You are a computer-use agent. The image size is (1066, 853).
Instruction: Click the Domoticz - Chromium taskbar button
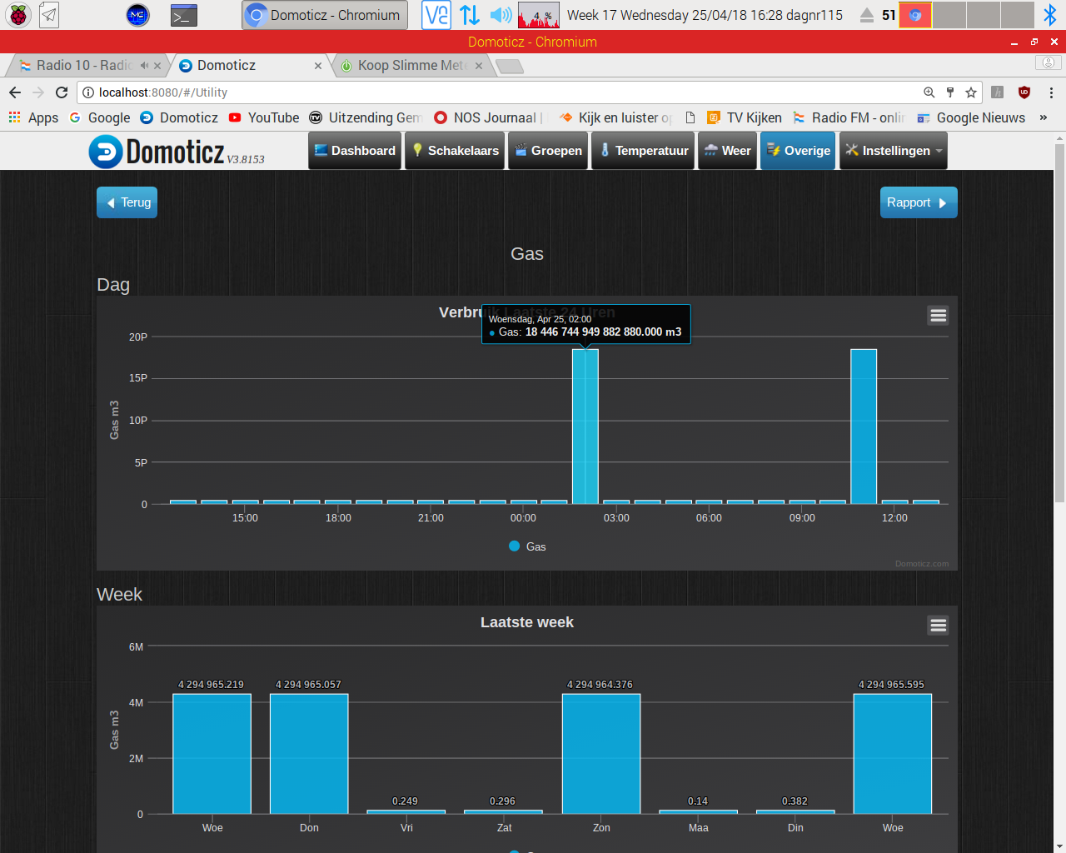point(325,15)
